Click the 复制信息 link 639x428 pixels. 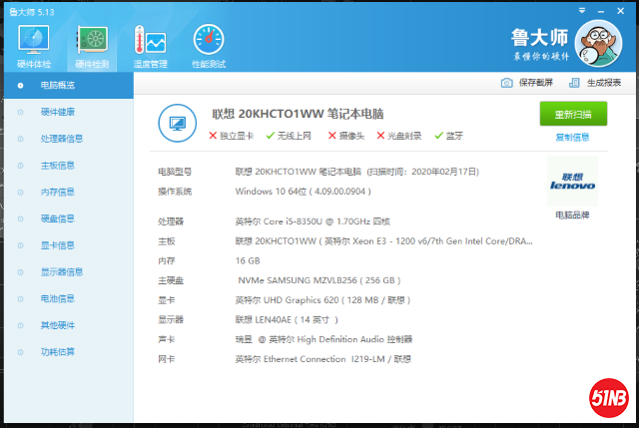[572, 138]
